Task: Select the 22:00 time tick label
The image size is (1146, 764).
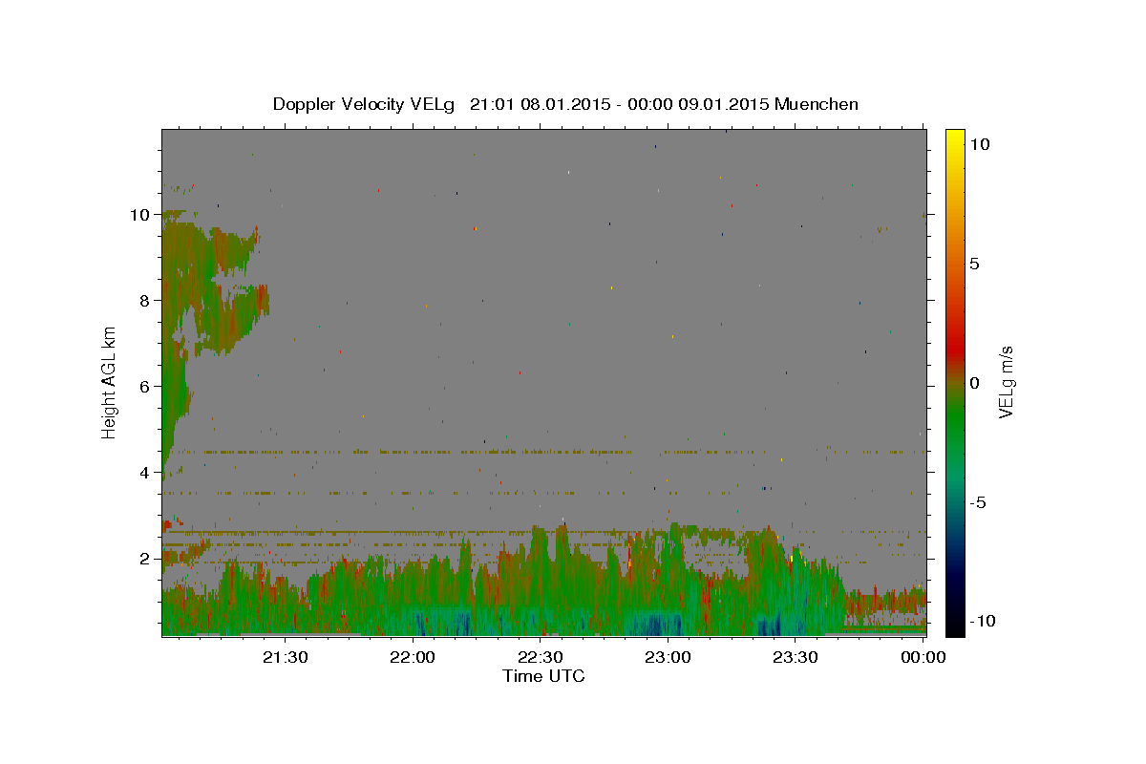Action: coord(414,657)
